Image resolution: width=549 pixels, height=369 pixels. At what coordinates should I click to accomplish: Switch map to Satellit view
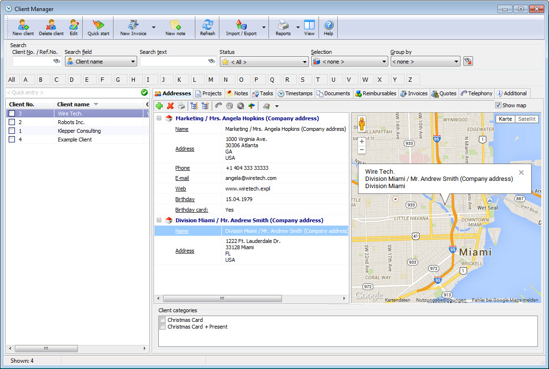click(x=526, y=119)
